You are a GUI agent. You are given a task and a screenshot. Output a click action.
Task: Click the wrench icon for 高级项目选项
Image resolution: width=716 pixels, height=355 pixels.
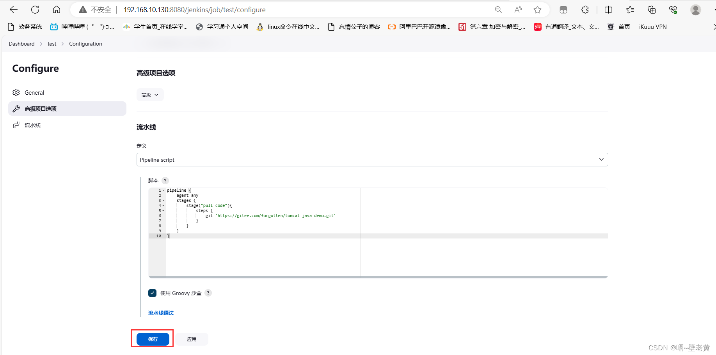click(16, 109)
